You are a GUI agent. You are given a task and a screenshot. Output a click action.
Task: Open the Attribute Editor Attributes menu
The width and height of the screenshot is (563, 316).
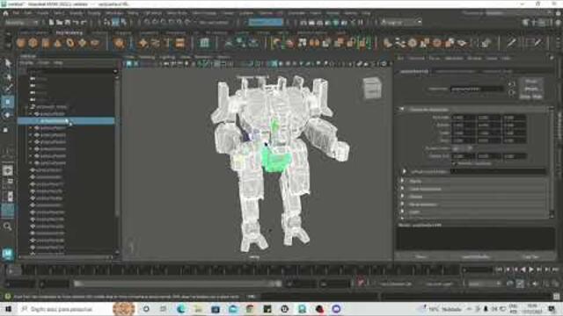pos(454,58)
